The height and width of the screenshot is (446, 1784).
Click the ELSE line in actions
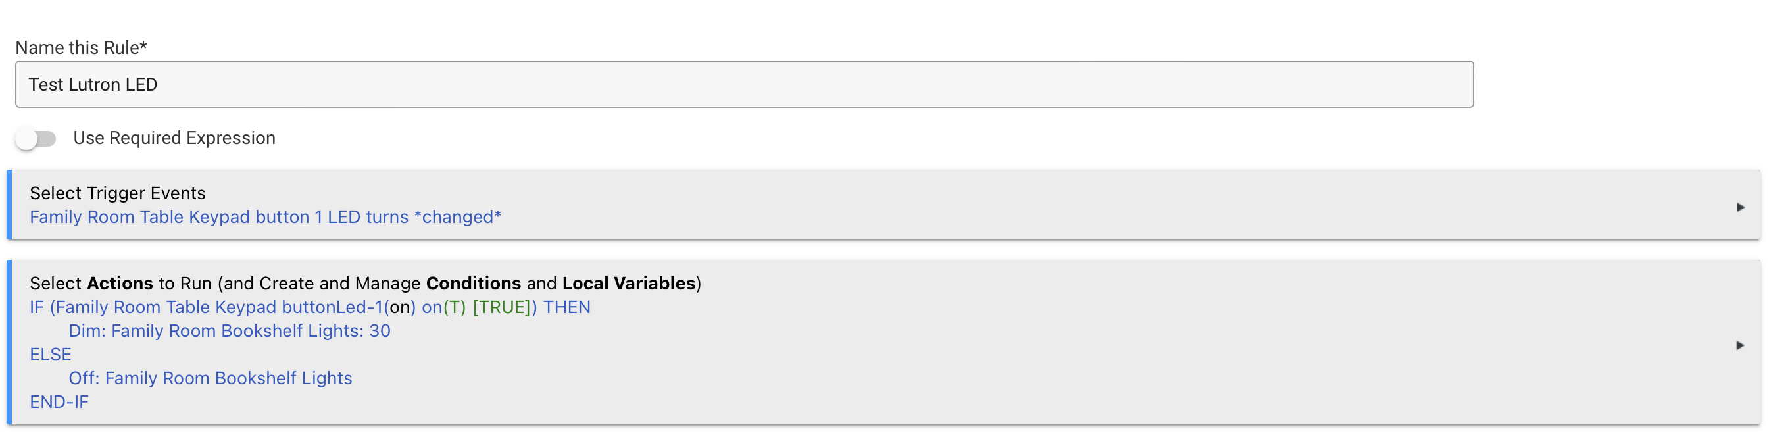[51, 355]
